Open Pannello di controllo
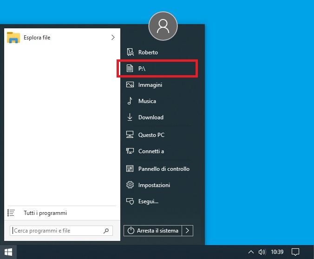 pyautogui.click(x=164, y=169)
